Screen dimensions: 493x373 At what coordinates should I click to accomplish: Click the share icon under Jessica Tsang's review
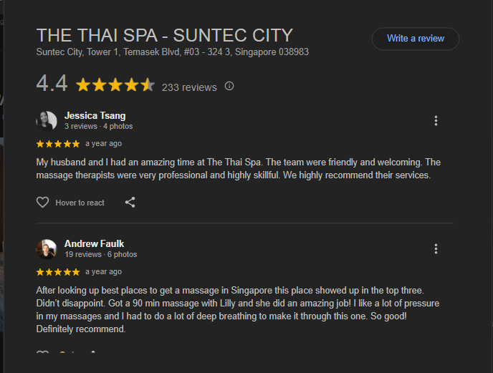(x=130, y=203)
